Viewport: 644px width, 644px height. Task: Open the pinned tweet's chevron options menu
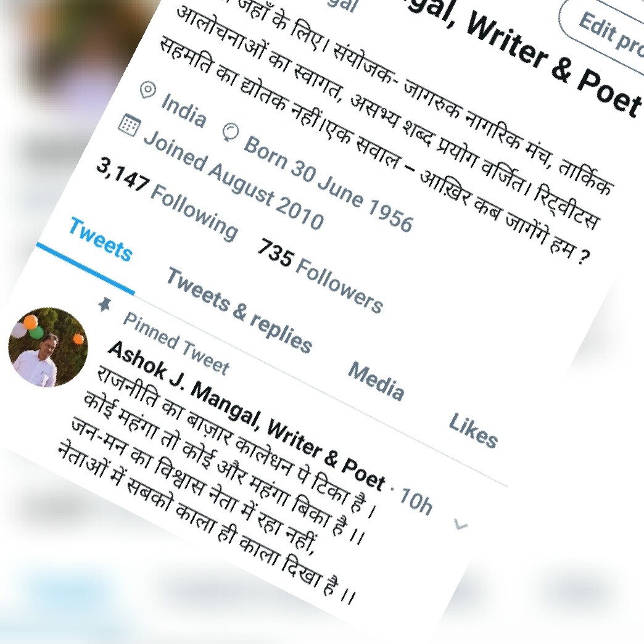[x=460, y=524]
